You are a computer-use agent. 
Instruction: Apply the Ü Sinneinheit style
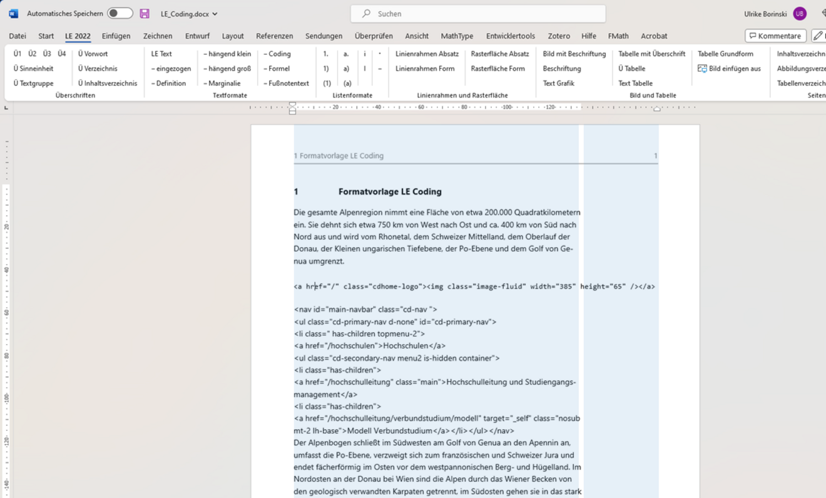(33, 68)
